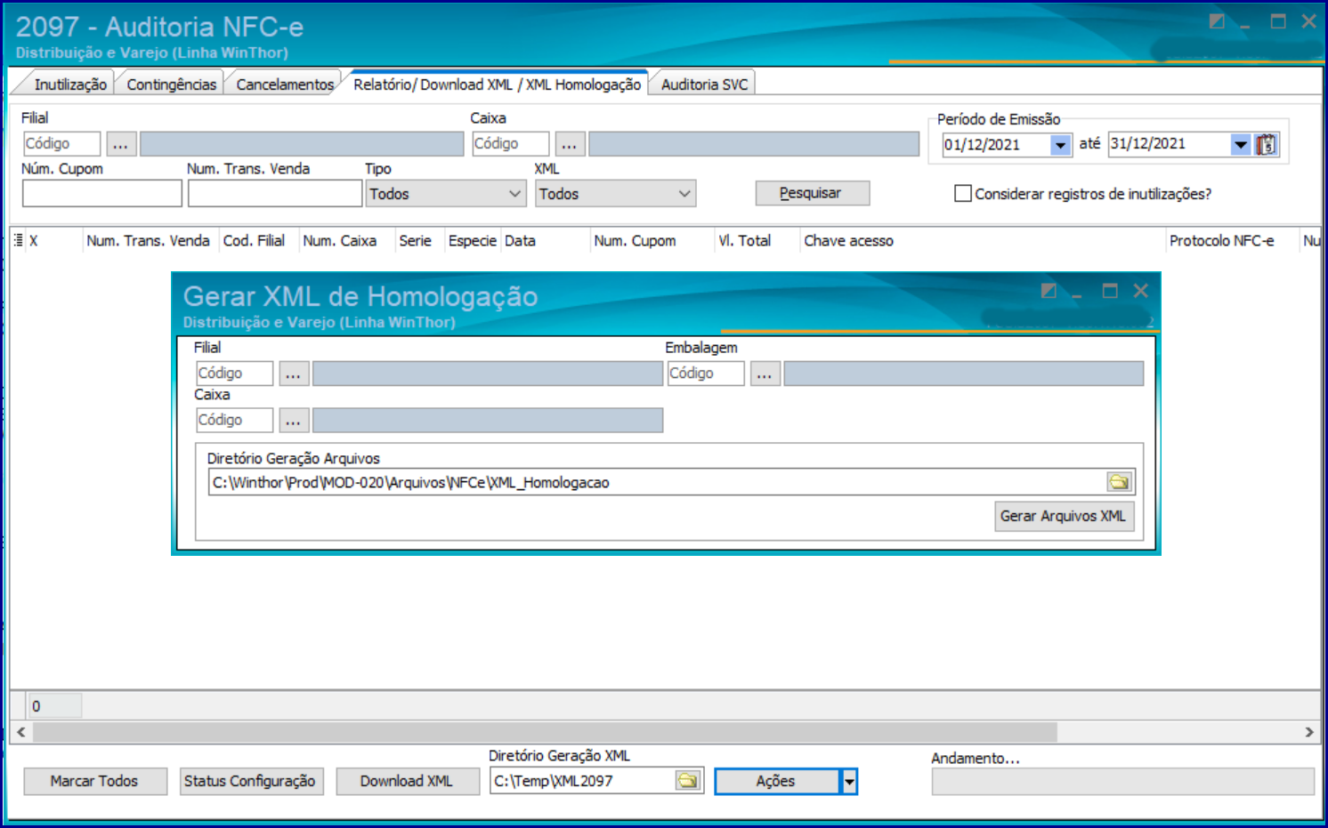This screenshot has width=1328, height=828.
Task: Click Embalagem Código field in dialog
Action: pos(706,374)
